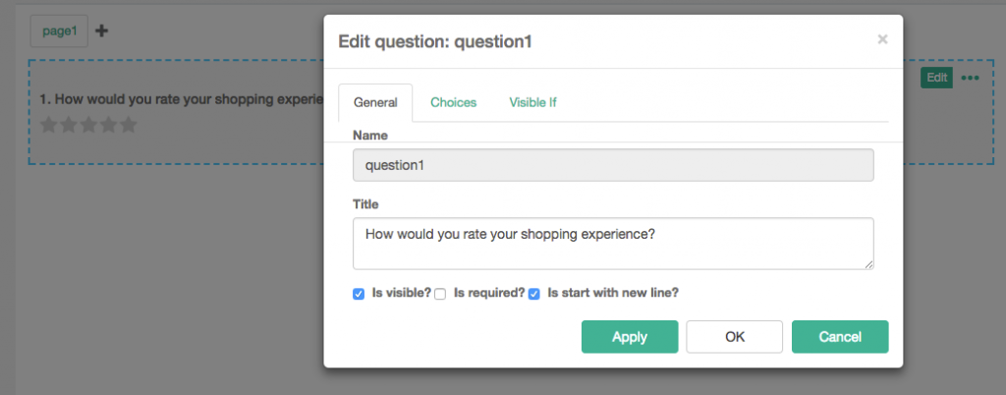Click the fourth rating star
Viewport: 1006px width, 395px height.
point(108,125)
